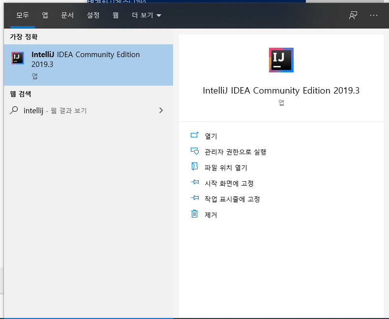Open intellij web results entry

(89, 110)
